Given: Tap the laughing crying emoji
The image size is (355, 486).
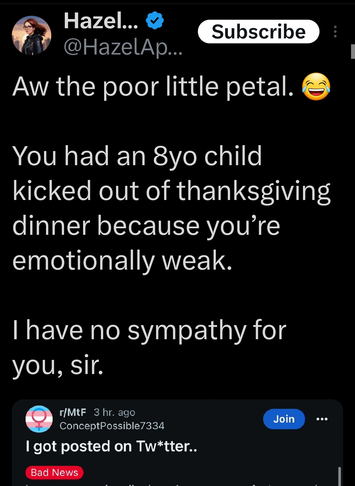Looking at the screenshot, I should coord(316,86).
